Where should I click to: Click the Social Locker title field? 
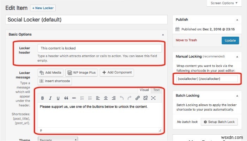click(x=86, y=20)
